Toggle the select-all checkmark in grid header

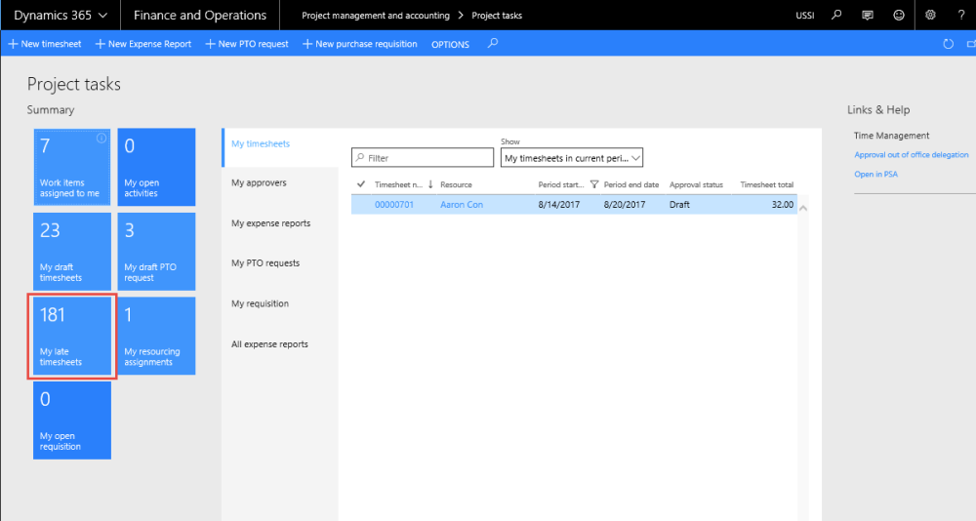(361, 184)
